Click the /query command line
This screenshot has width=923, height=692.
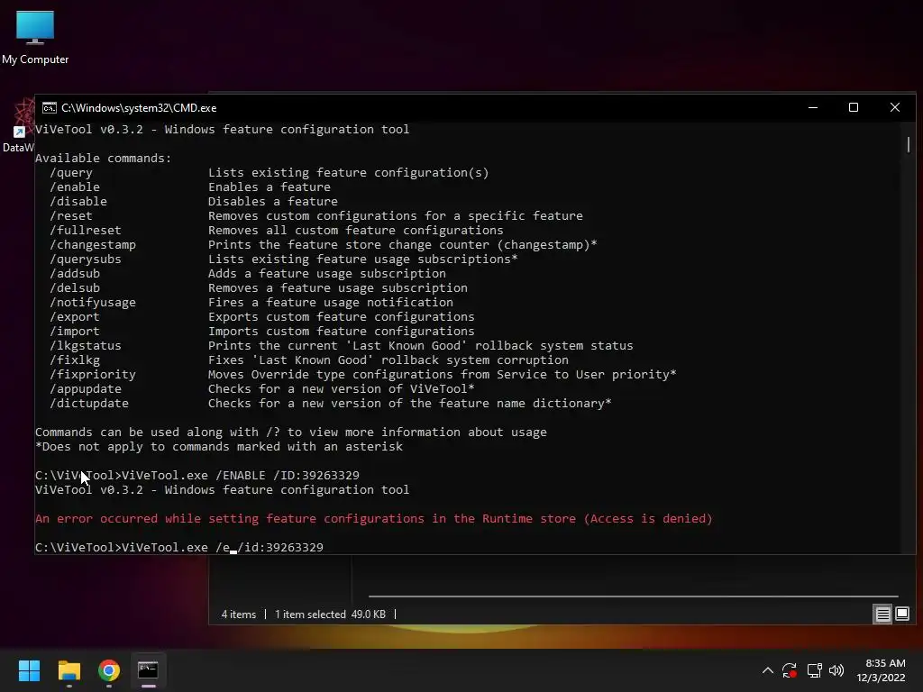pyautogui.click(x=269, y=172)
